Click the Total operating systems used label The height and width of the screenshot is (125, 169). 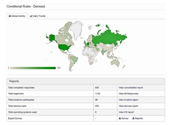pyautogui.click(x=22, y=112)
